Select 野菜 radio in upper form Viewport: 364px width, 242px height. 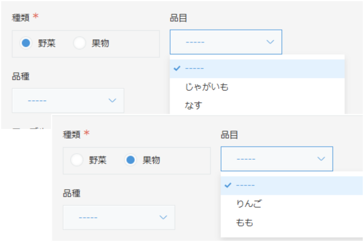tap(25, 43)
